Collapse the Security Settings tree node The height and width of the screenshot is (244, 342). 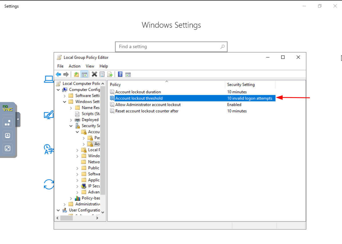click(71, 126)
